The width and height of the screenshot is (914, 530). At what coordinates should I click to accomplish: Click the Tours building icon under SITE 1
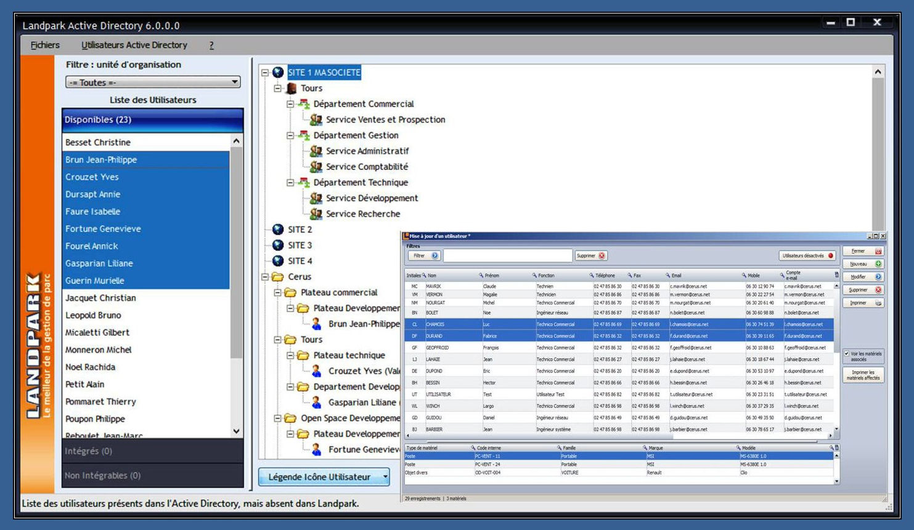(x=291, y=88)
